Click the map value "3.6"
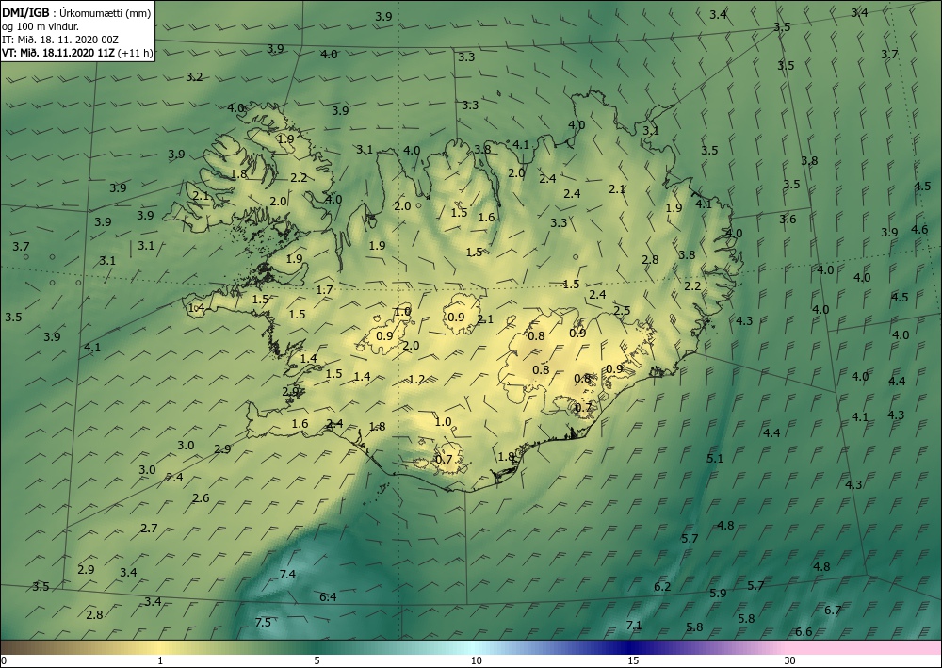The width and height of the screenshot is (942, 668). click(x=788, y=220)
